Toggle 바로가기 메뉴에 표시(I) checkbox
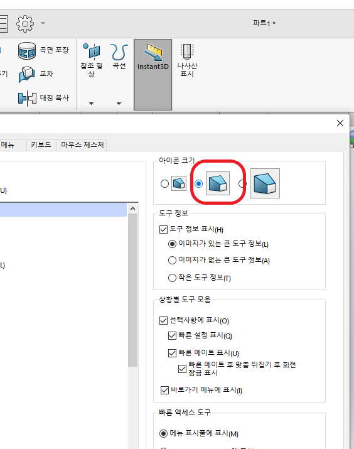Viewport: 354px width, 449px height. click(x=164, y=390)
